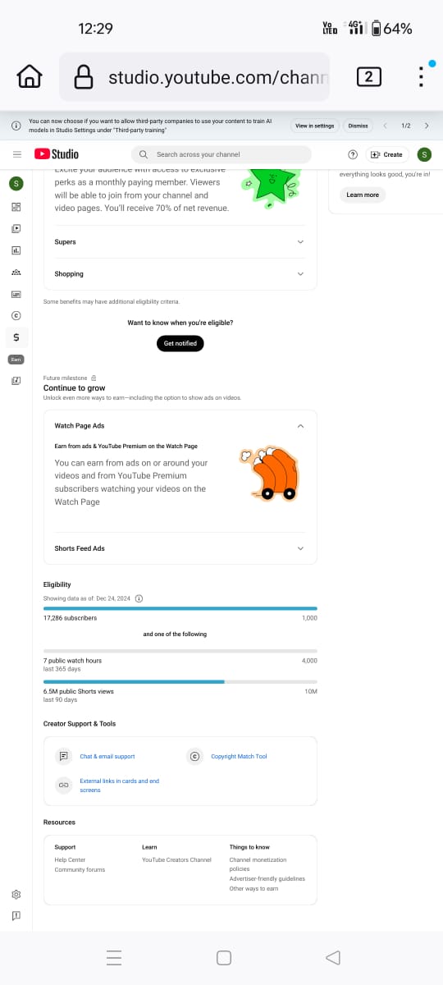Dismiss the AI training notice
Image resolution: width=443 pixels, height=985 pixels.
tap(358, 126)
